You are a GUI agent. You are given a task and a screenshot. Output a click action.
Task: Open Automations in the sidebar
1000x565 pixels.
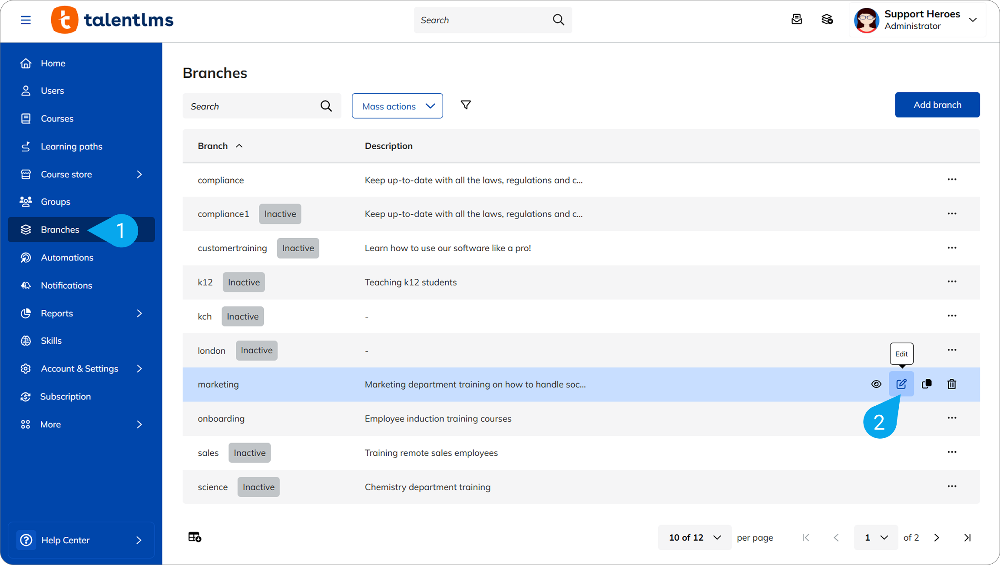point(67,258)
